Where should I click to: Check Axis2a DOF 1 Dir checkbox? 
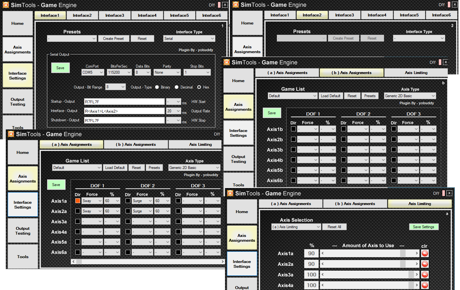coord(78,211)
